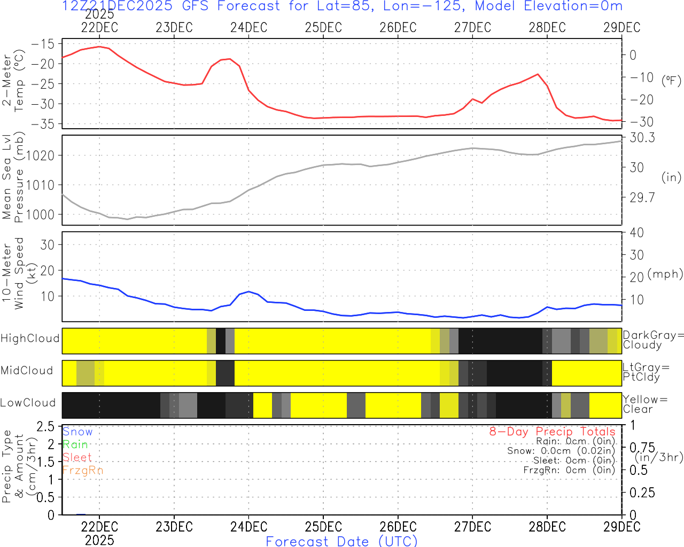
Task: Click the 2-Meter Temp axis label
Action: pyautogui.click(x=13, y=81)
